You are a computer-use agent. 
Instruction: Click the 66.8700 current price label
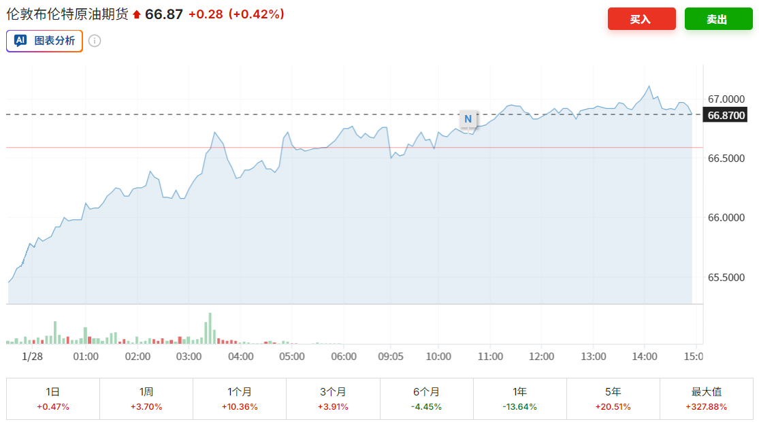pos(726,115)
